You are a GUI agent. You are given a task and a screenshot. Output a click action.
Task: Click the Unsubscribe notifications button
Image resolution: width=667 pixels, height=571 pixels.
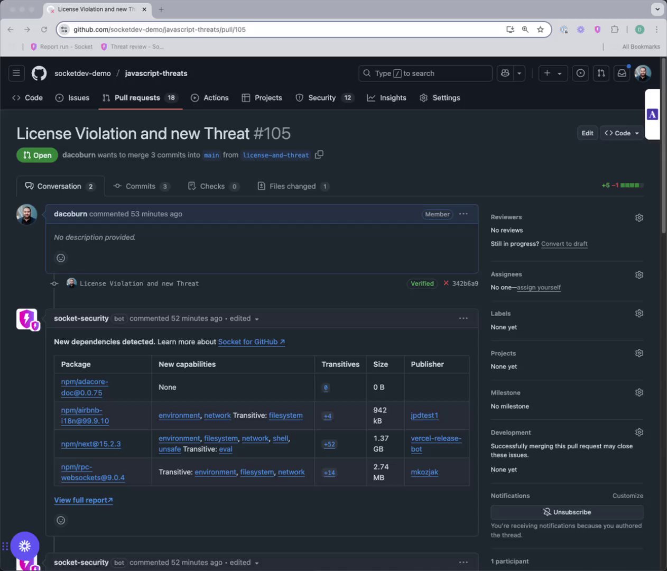567,512
